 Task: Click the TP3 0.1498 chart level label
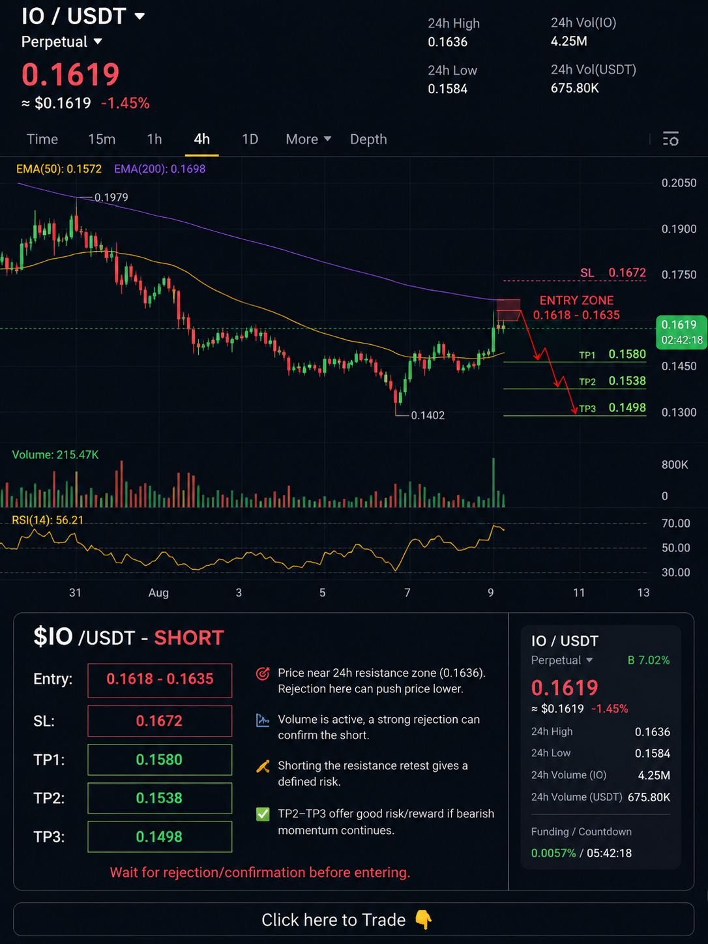(x=612, y=407)
